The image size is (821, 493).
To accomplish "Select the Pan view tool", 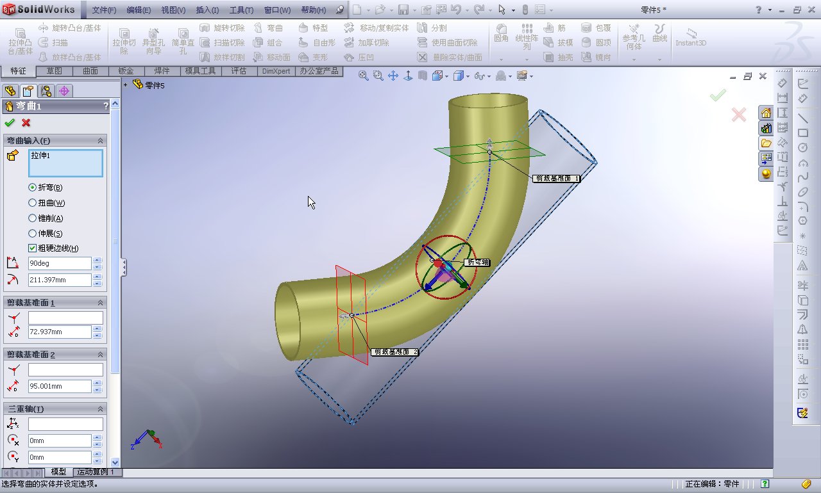I will pos(393,76).
